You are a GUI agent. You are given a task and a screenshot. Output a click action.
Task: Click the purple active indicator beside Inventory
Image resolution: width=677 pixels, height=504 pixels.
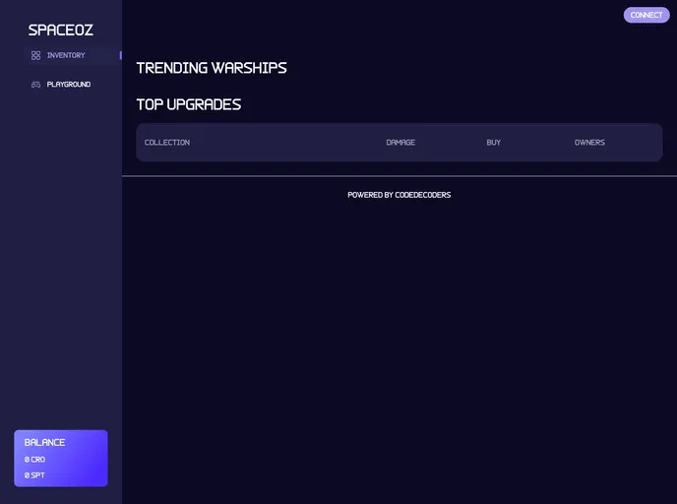[x=120, y=56]
